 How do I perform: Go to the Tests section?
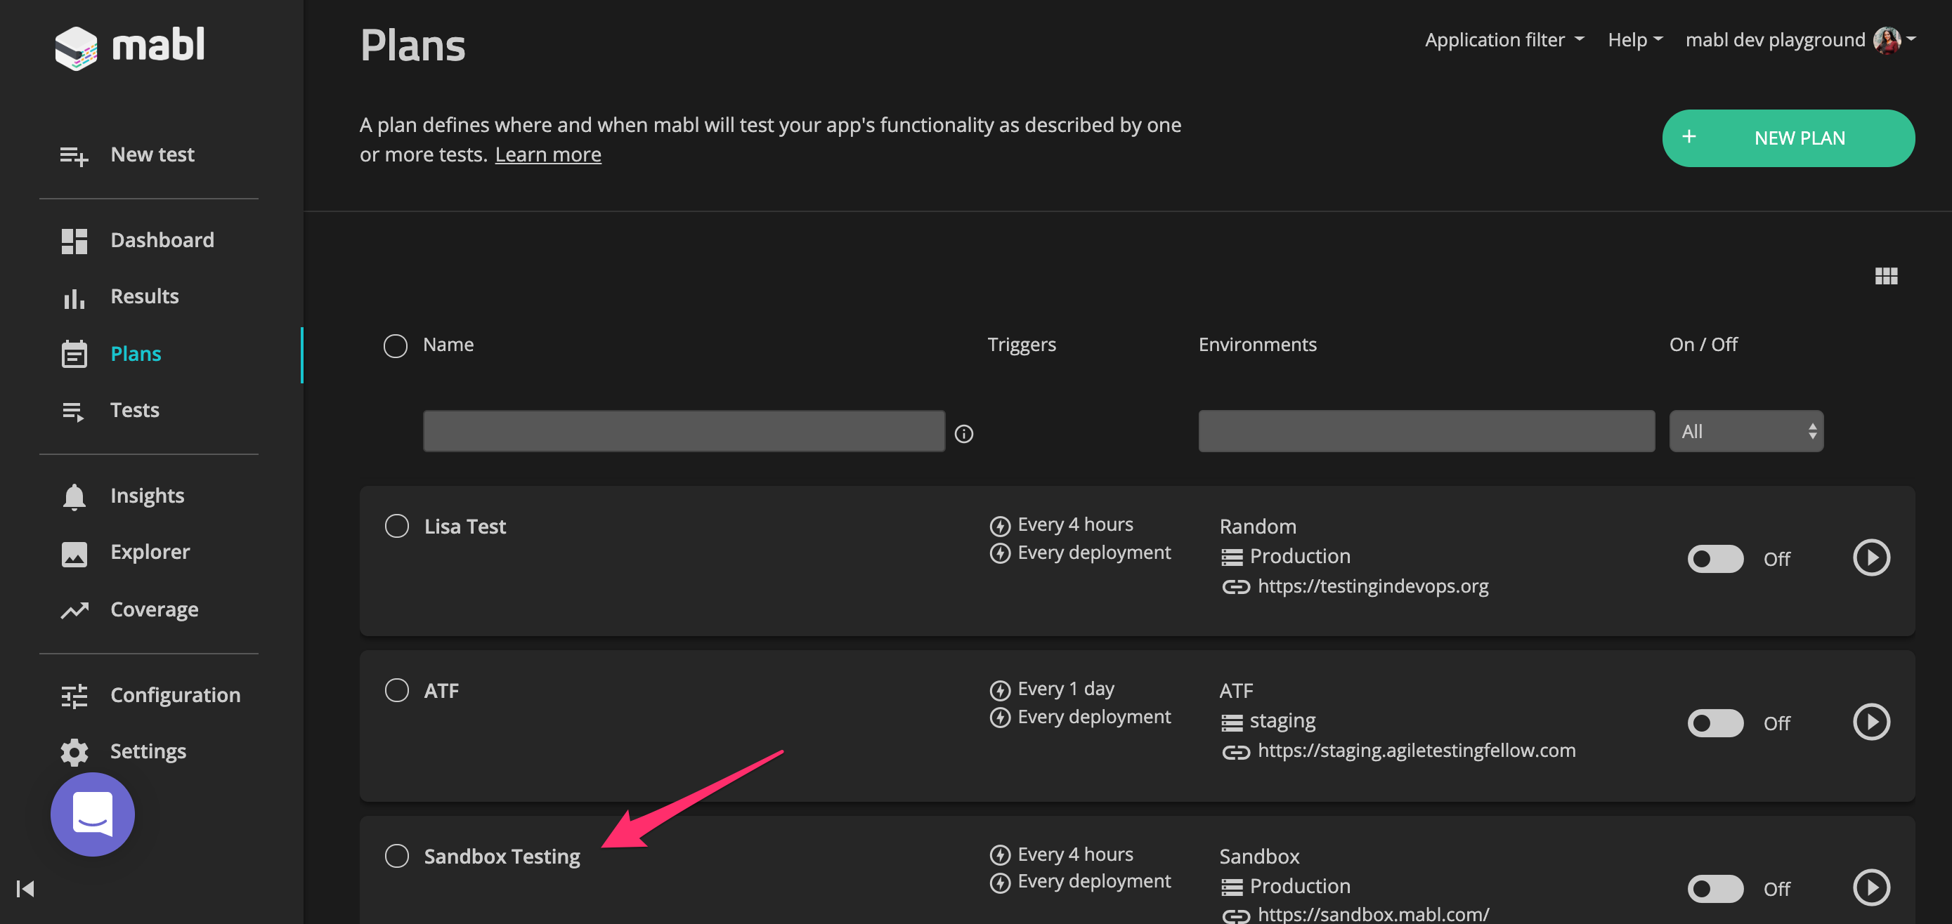[134, 410]
